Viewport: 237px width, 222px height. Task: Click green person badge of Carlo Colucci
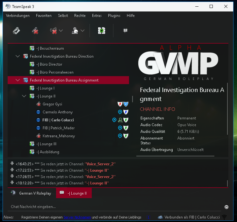pos(120,120)
